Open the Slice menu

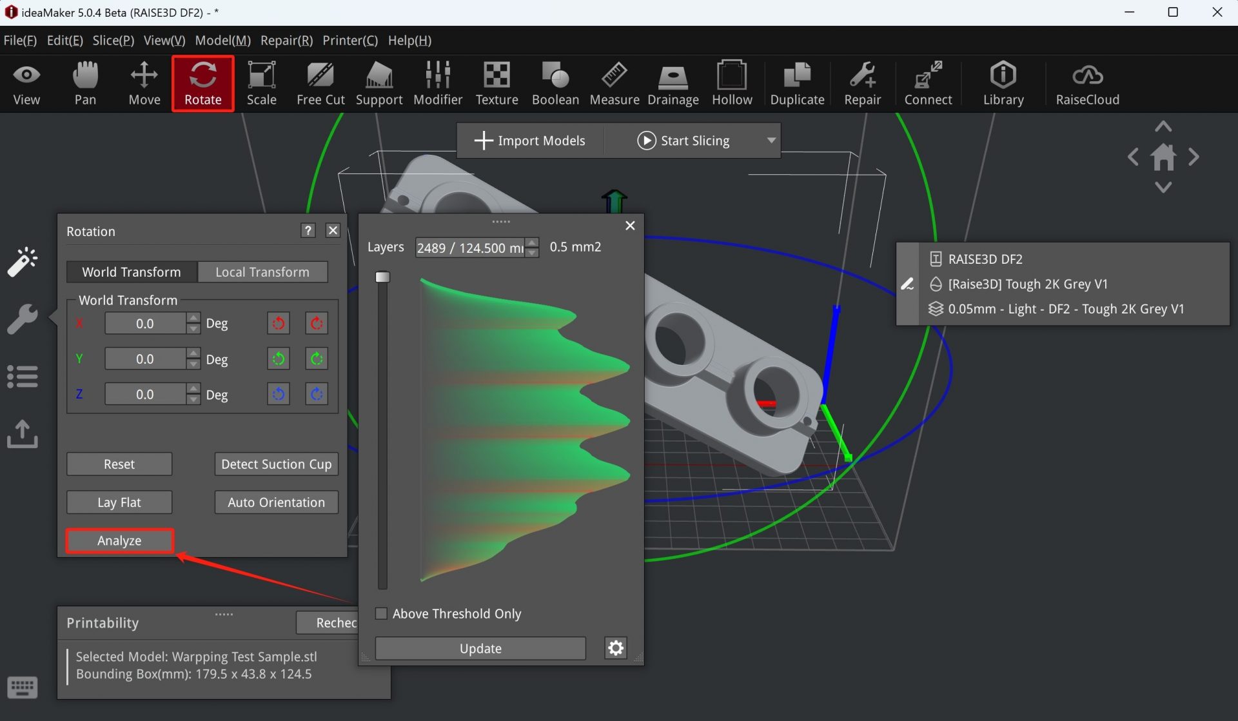tap(112, 40)
